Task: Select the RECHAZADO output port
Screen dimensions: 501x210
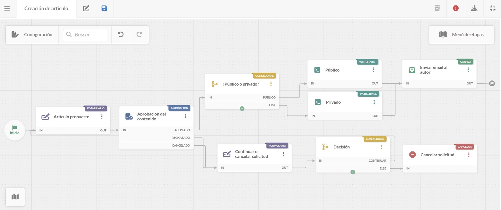Action: 181,138
